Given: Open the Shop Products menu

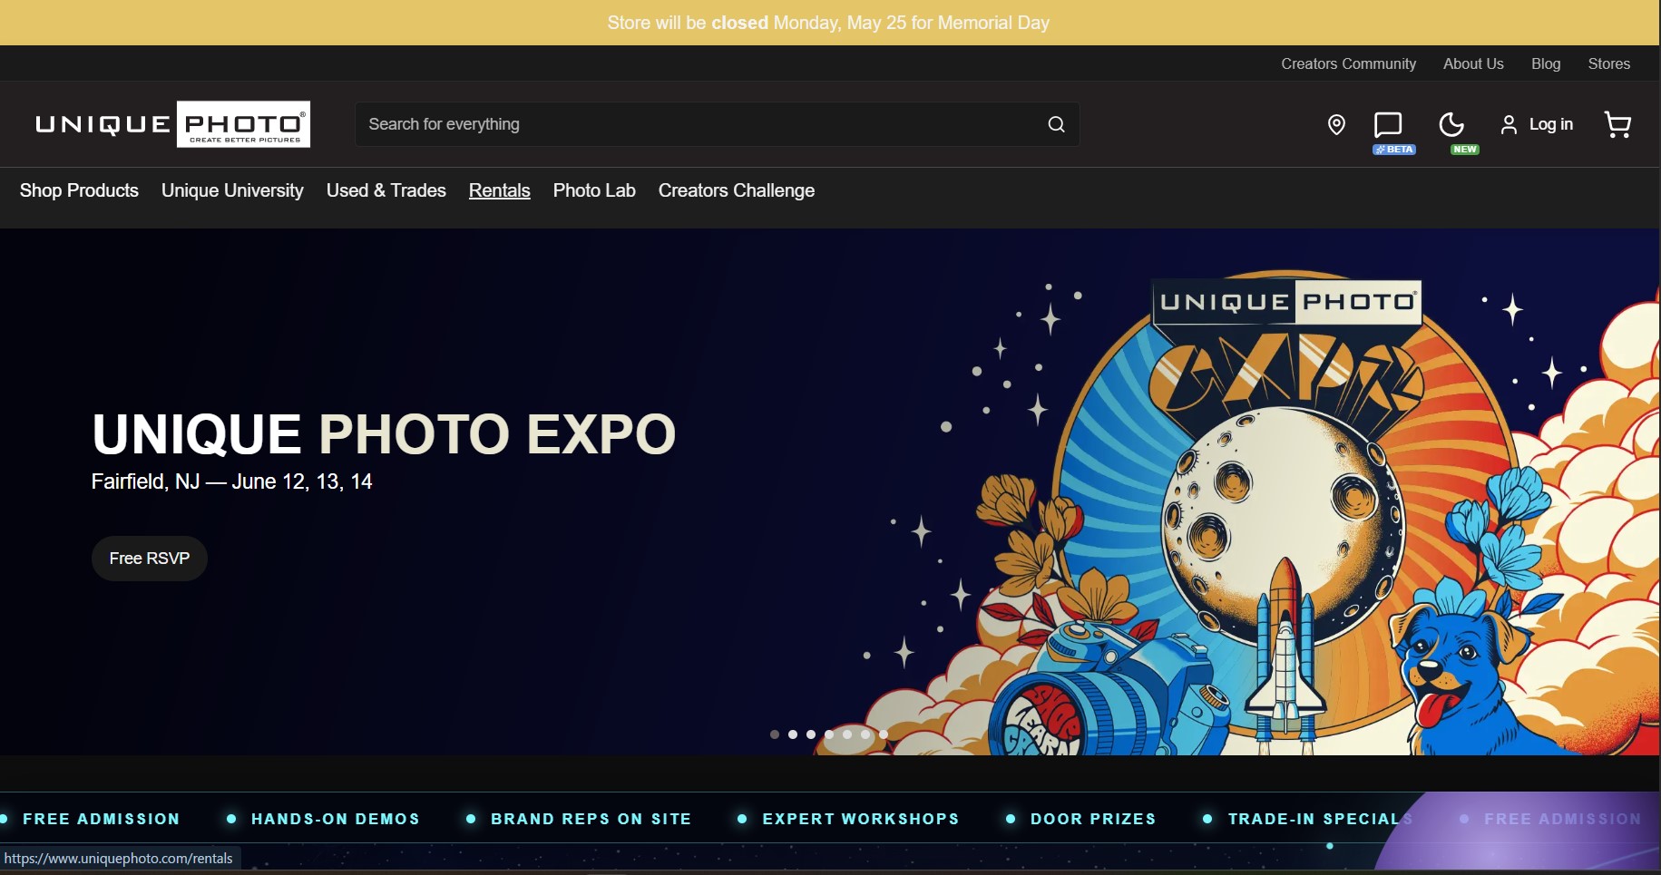Looking at the screenshot, I should pyautogui.click(x=79, y=190).
